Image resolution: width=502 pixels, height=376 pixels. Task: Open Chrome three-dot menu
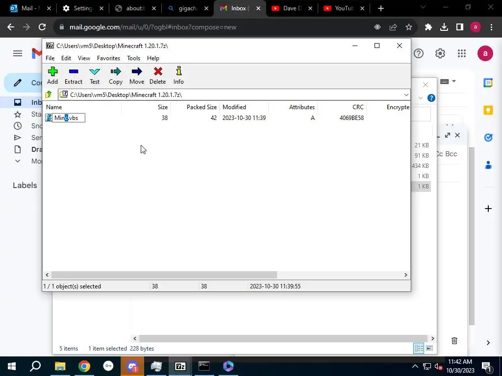pos(491,27)
